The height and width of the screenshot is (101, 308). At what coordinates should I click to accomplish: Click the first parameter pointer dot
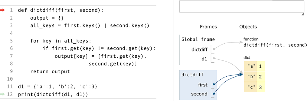[x=214, y=84]
